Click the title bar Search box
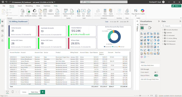Viewport: 182px width, 97px height. (104, 2)
